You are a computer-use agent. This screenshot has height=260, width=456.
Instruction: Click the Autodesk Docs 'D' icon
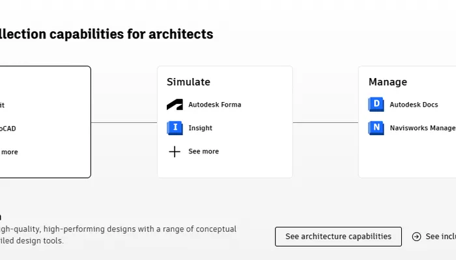376,105
